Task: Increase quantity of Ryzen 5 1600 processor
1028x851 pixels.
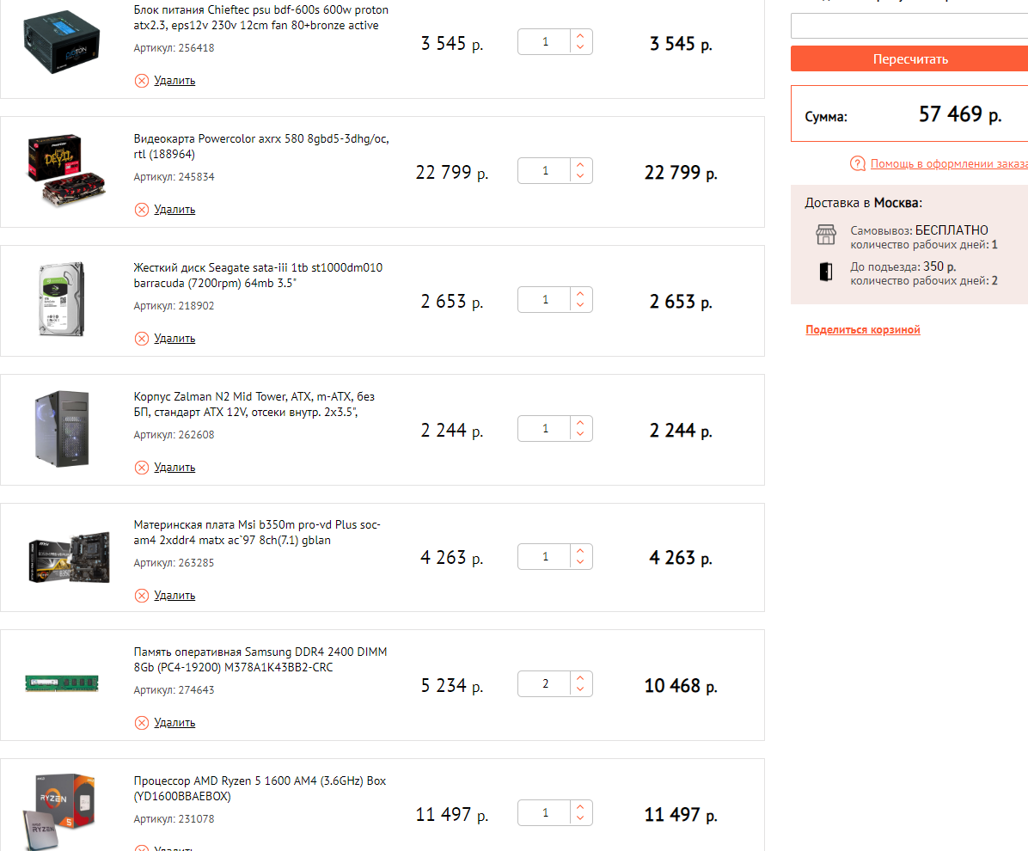Action: tap(581, 808)
